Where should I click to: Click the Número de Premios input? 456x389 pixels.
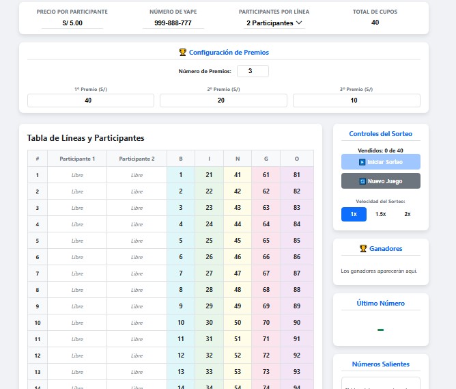(252, 71)
